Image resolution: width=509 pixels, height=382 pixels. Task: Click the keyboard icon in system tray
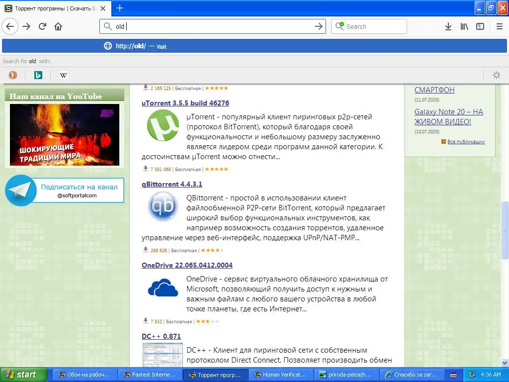453,375
